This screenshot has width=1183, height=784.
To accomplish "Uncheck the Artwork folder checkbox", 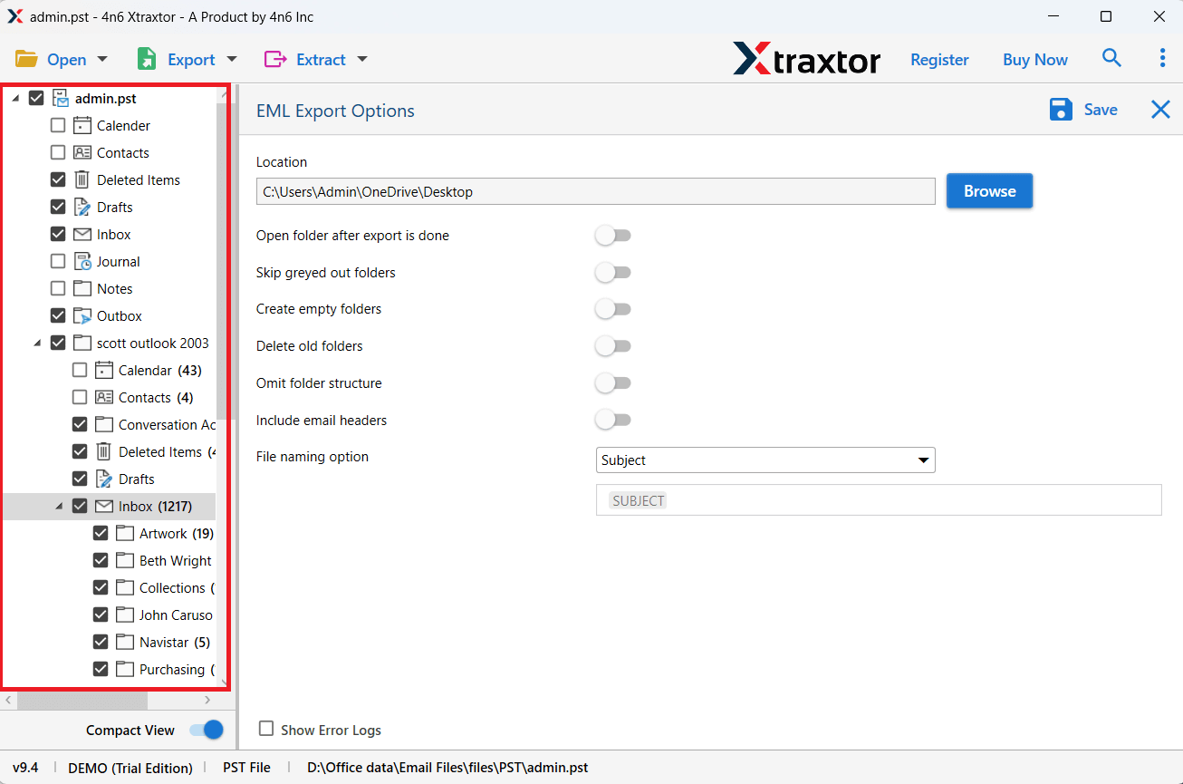I will coord(101,533).
